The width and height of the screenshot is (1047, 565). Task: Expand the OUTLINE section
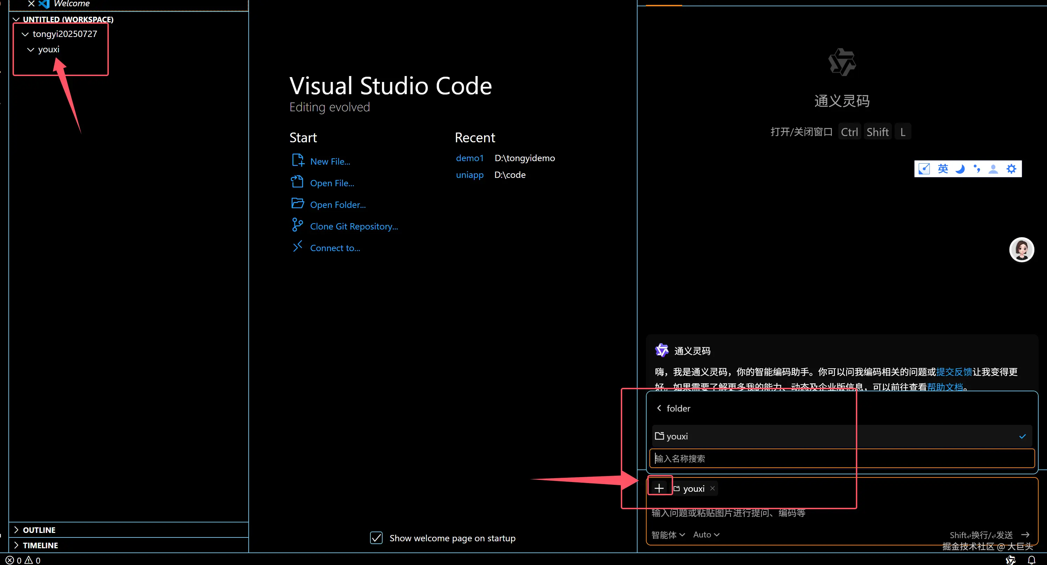(39, 530)
